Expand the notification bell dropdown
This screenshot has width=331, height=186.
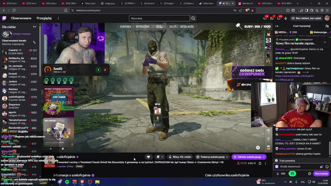pyautogui.click(x=162, y=157)
